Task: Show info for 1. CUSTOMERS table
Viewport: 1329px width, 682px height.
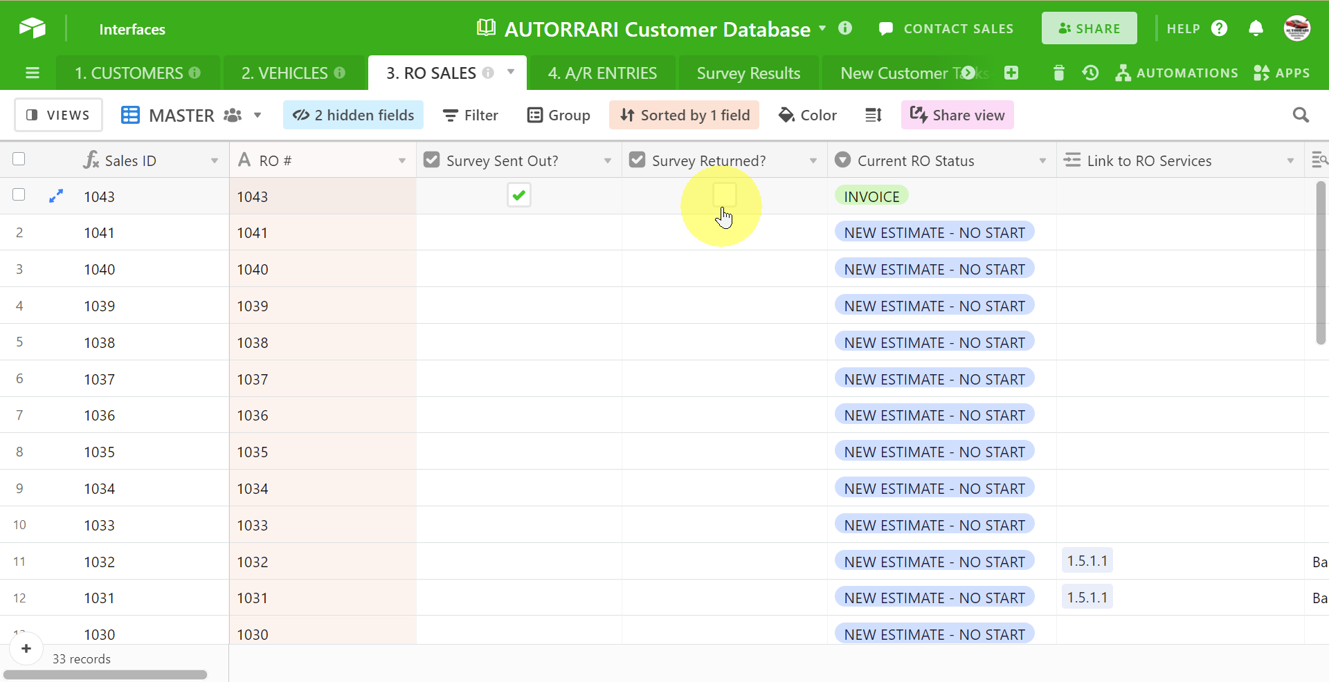Action: click(x=195, y=73)
